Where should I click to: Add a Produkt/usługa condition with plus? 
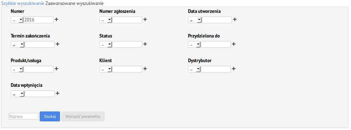pyautogui.click(x=56, y=69)
